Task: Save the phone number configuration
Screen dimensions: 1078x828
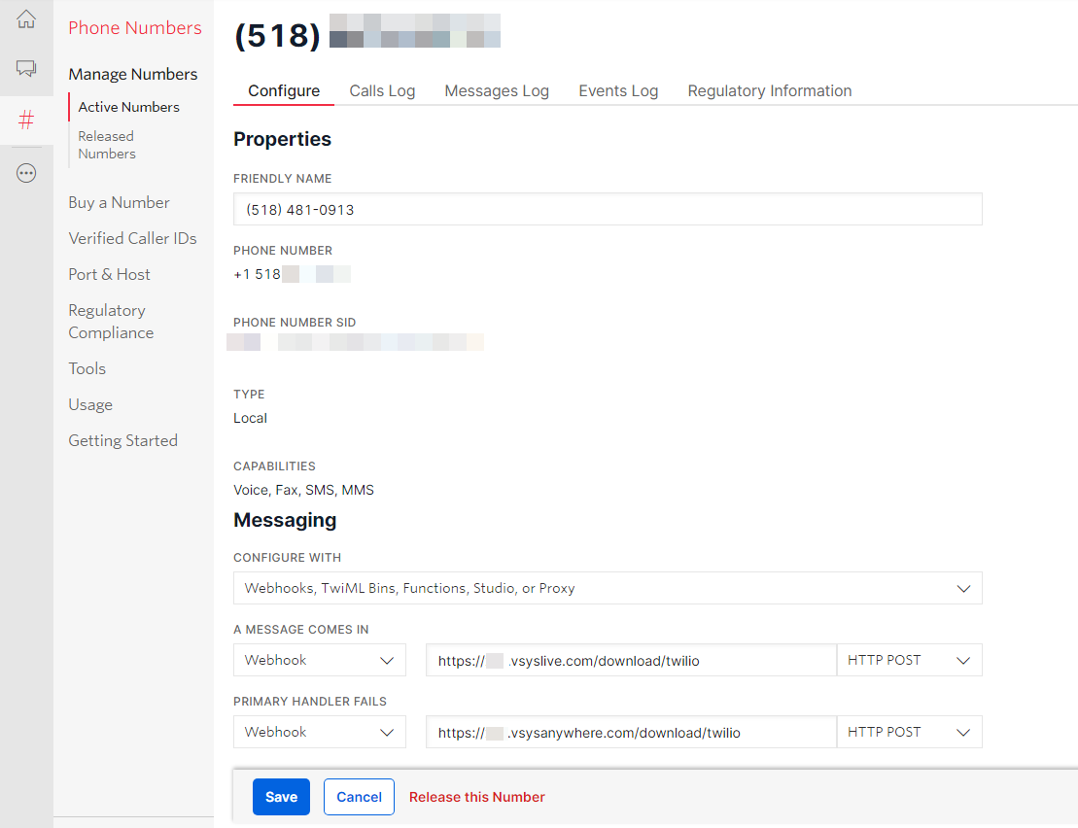Action: tap(281, 796)
